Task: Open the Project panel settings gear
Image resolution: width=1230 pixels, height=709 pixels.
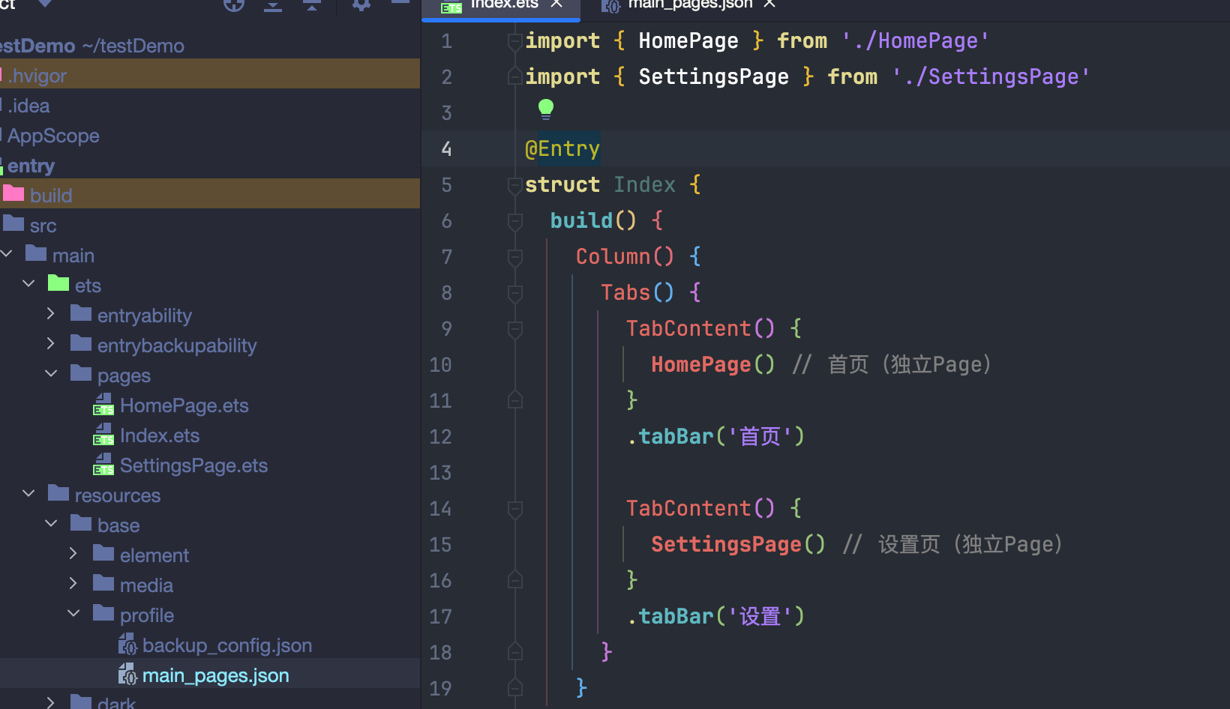Action: point(361,4)
